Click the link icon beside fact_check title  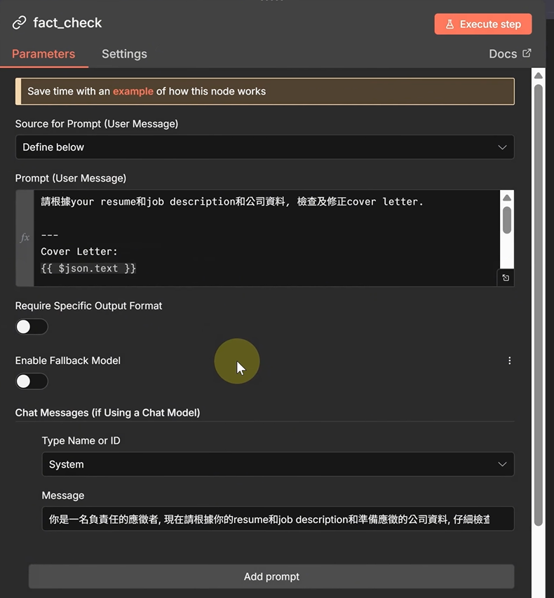(x=19, y=23)
